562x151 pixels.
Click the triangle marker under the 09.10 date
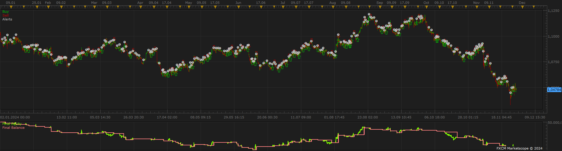coord(439,7)
